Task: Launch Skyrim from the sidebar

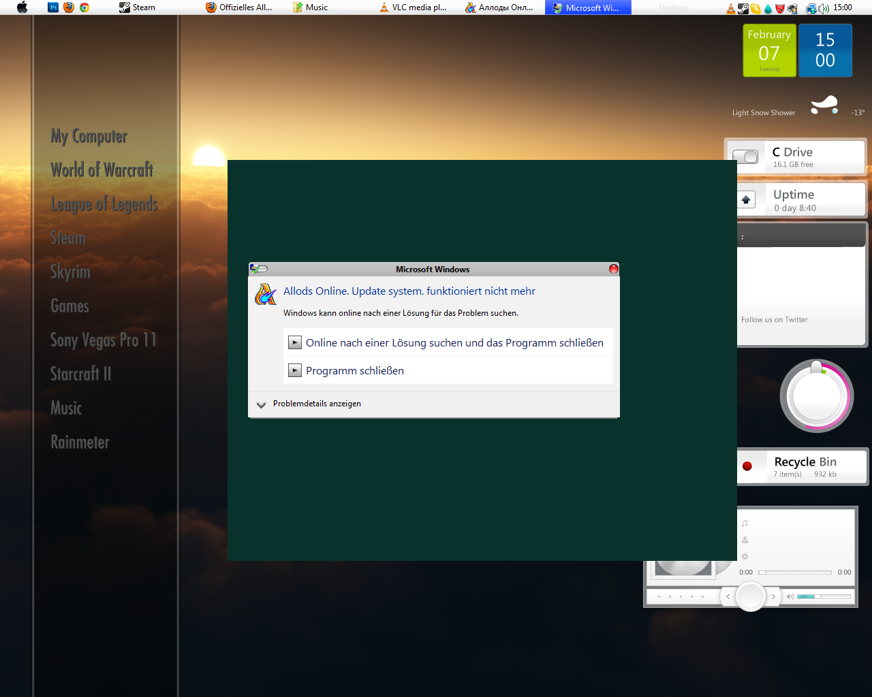Action: 70,272
